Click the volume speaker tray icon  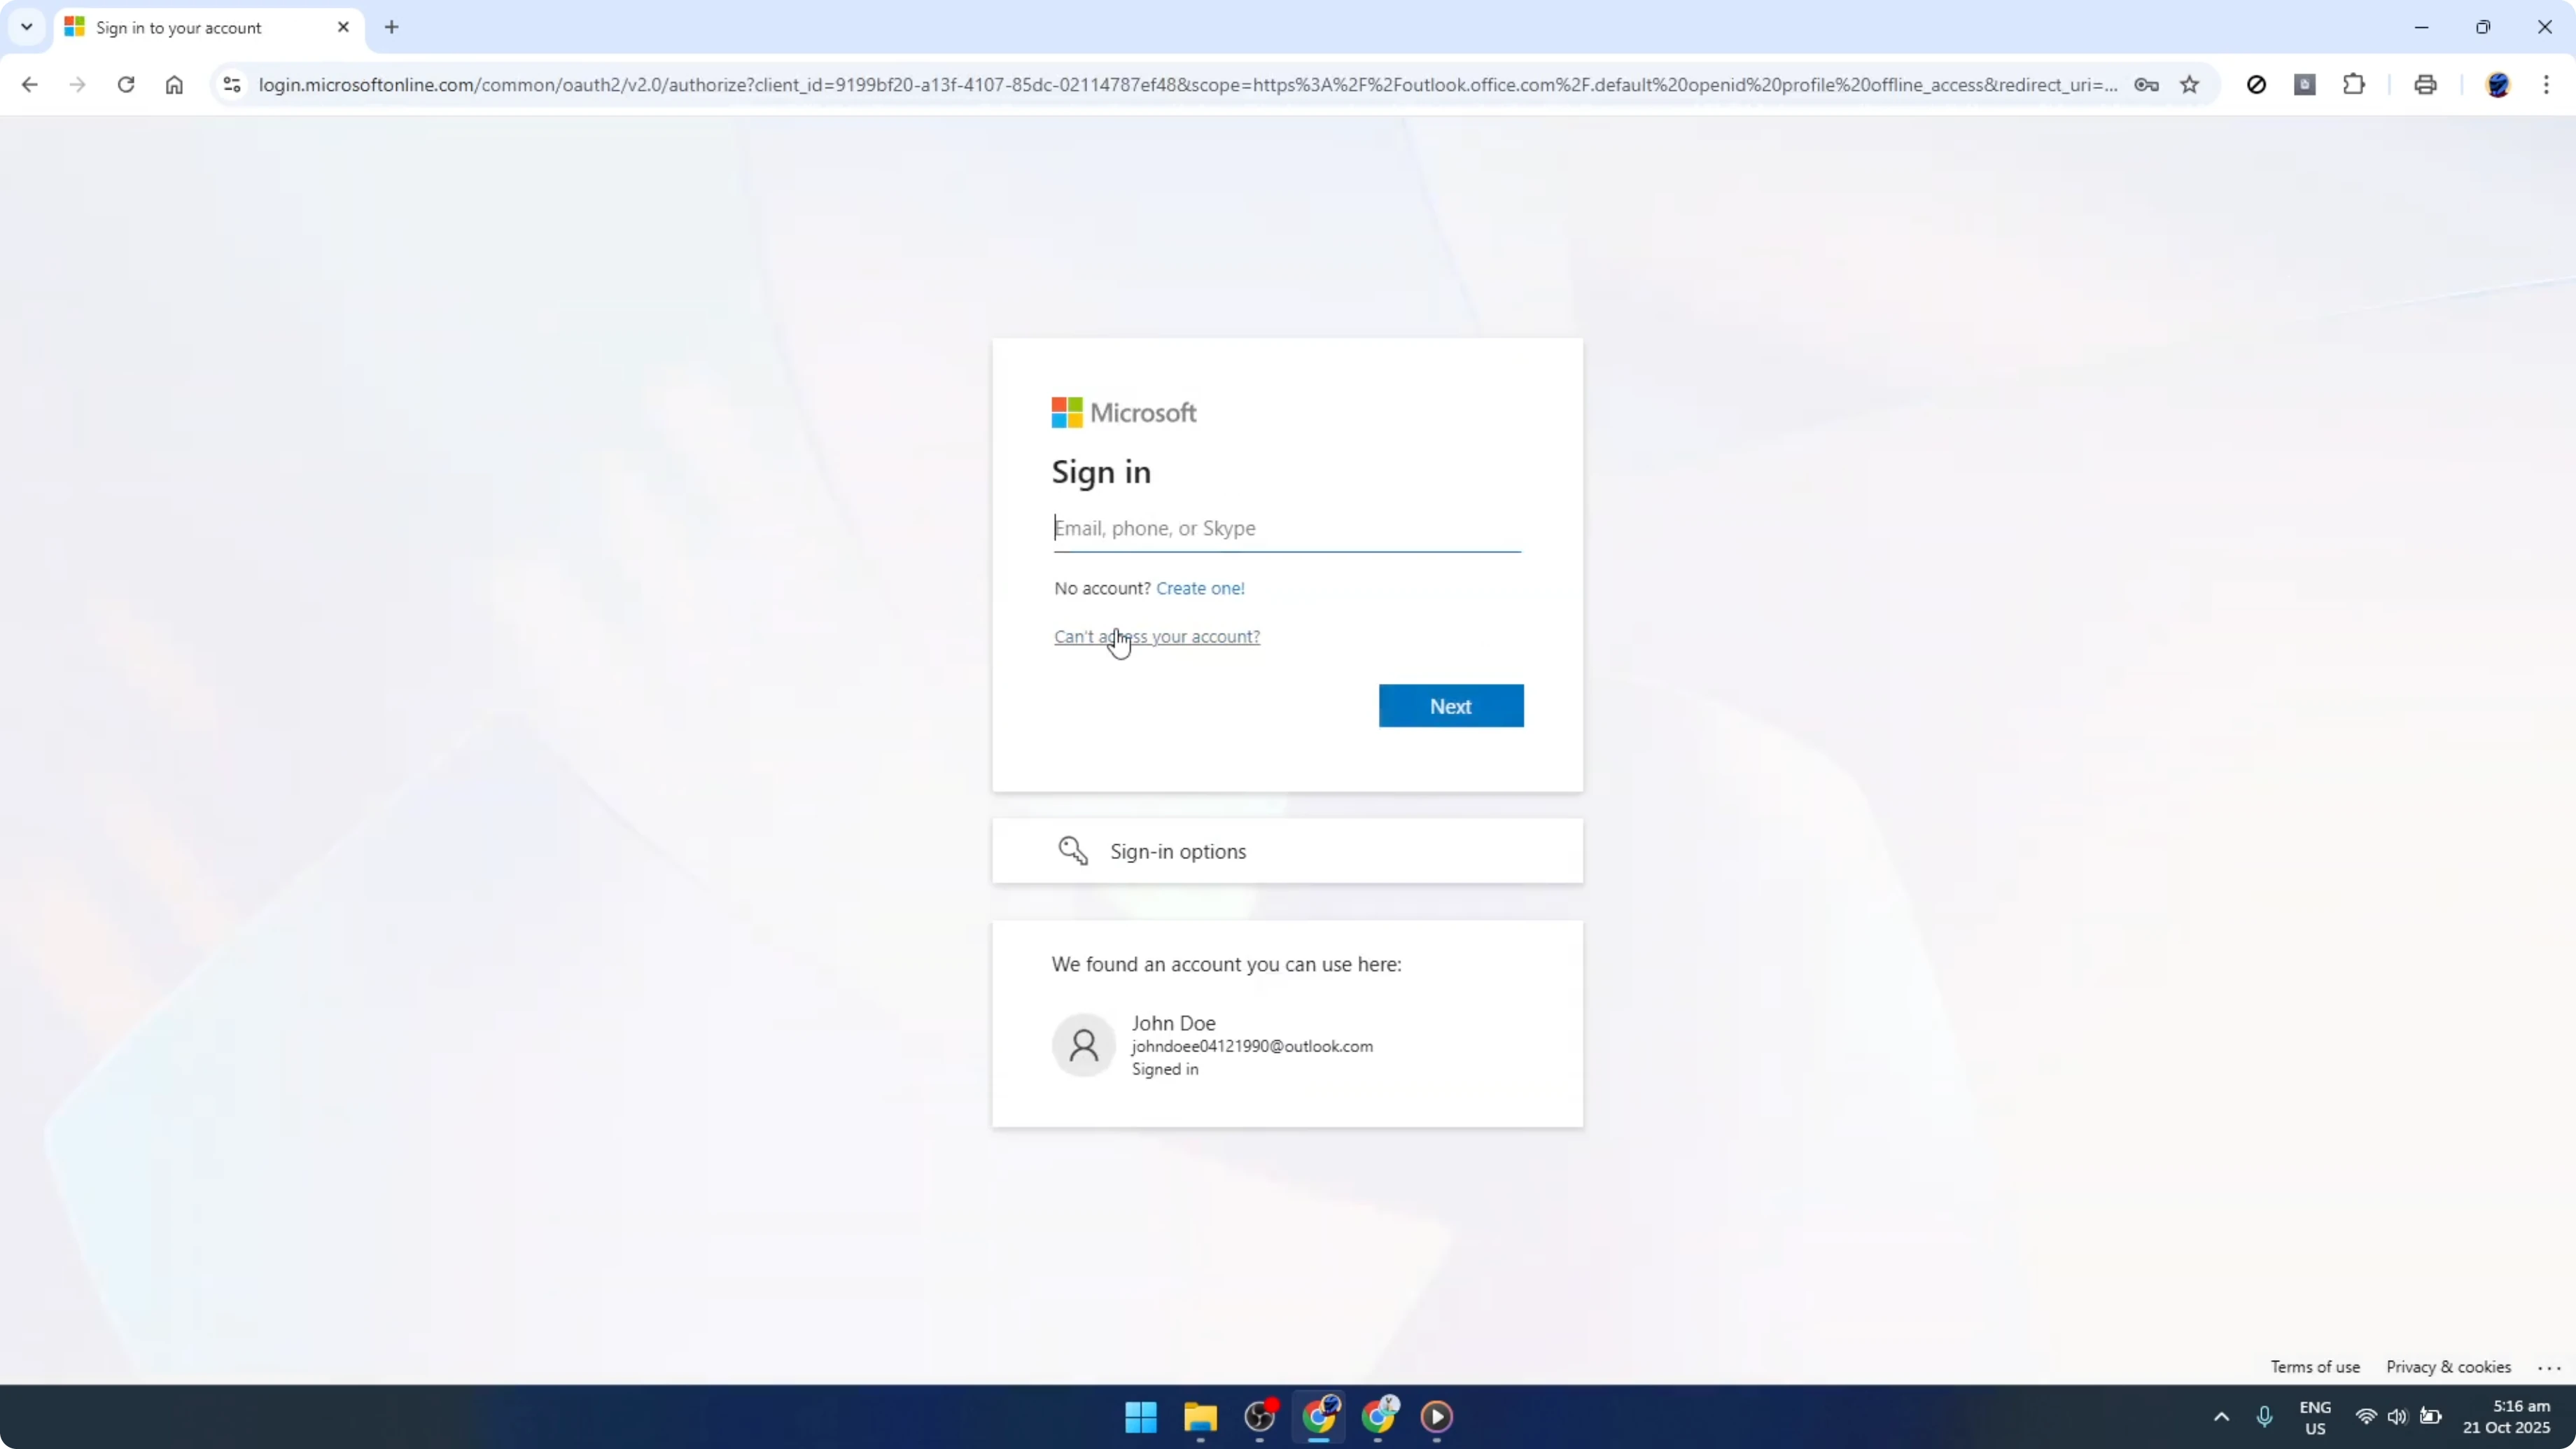click(2397, 1417)
